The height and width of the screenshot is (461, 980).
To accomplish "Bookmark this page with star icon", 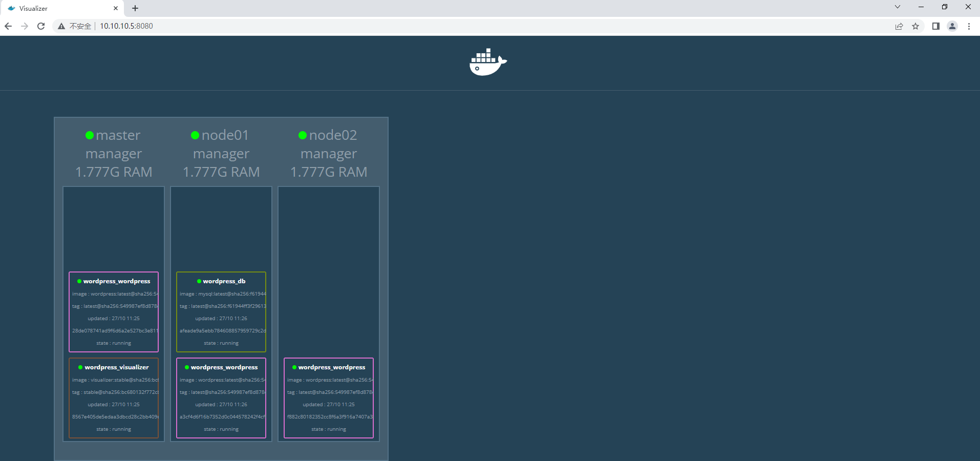I will (915, 26).
